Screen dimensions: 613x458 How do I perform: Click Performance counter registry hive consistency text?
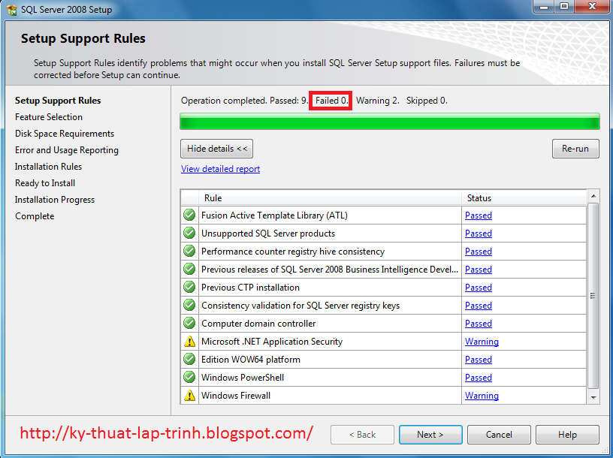coord(293,252)
